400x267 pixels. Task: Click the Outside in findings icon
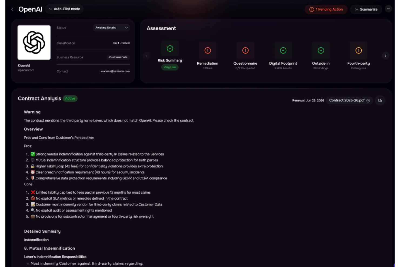pyautogui.click(x=321, y=51)
